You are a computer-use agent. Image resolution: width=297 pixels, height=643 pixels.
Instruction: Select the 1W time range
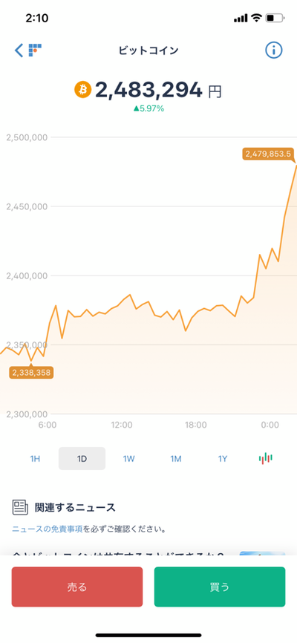(x=128, y=458)
